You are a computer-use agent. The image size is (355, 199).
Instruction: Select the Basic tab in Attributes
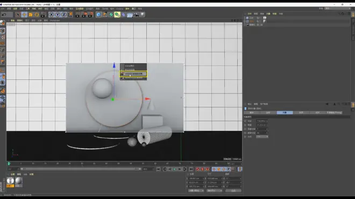click(x=252, y=113)
